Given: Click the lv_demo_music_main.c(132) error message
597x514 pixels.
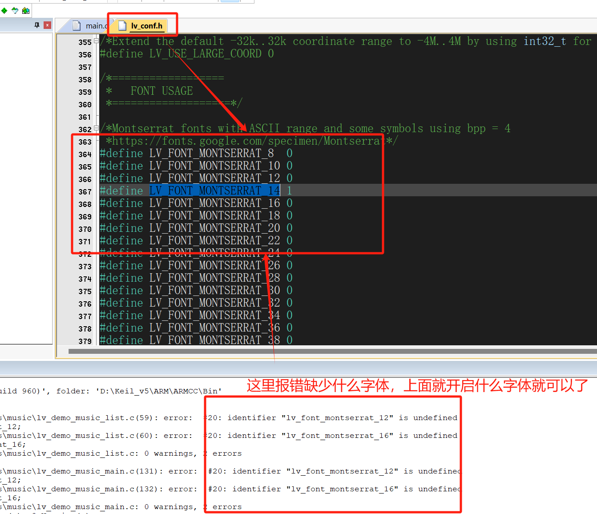Looking at the screenshot, I should tap(335, 489).
